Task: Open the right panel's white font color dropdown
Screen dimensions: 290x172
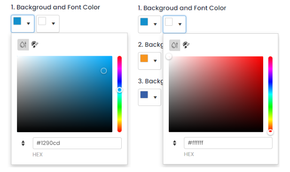Action: (174, 24)
